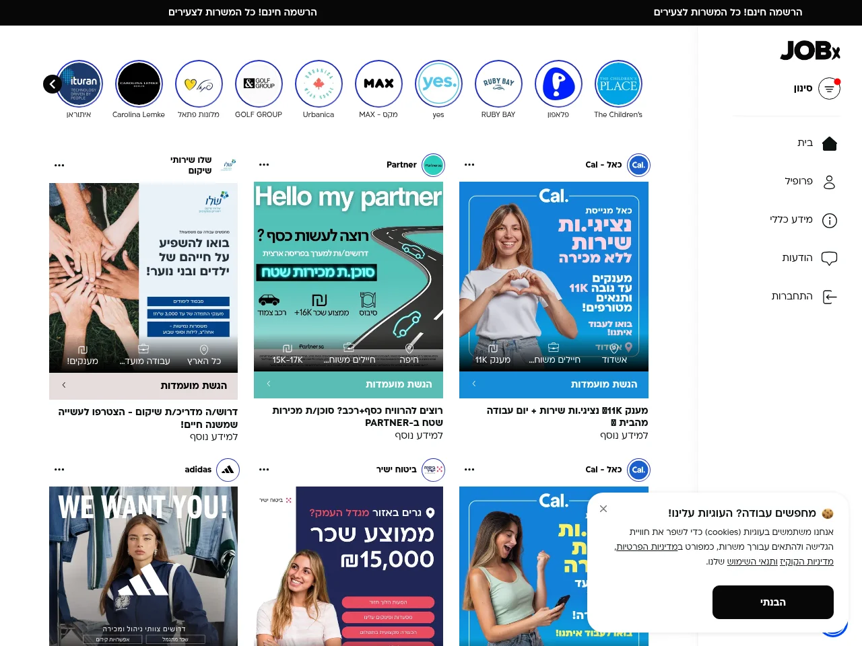Open the yes company circle

tap(438, 84)
